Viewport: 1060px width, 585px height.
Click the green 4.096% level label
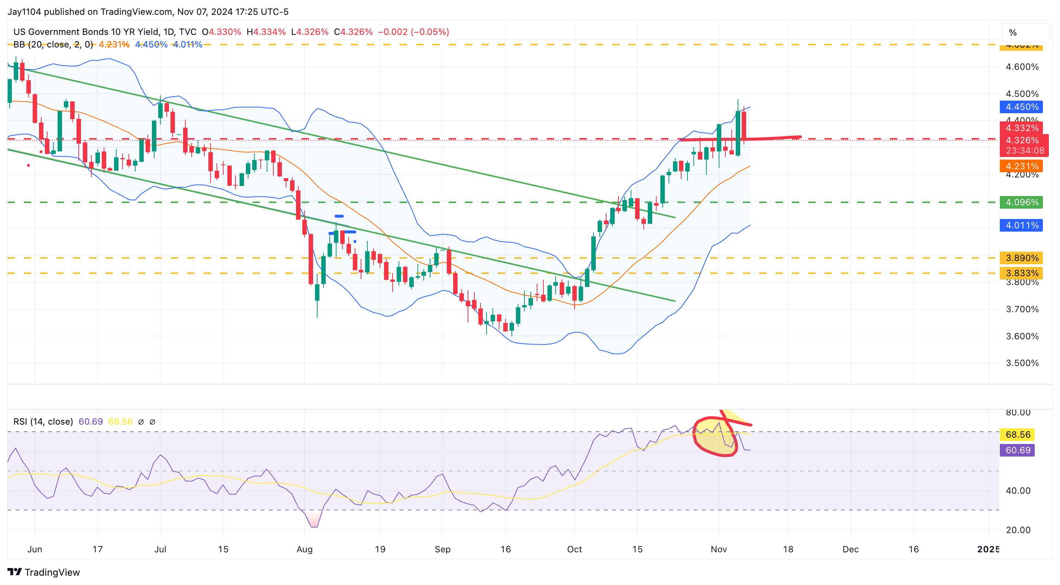tap(1021, 202)
